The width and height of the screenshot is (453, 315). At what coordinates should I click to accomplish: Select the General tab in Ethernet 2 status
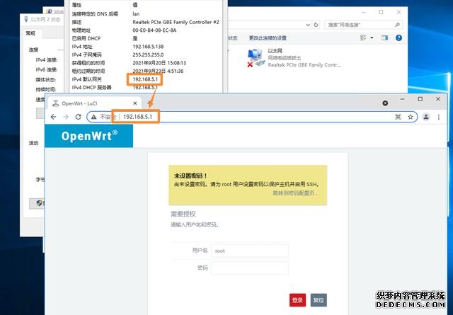[31, 33]
